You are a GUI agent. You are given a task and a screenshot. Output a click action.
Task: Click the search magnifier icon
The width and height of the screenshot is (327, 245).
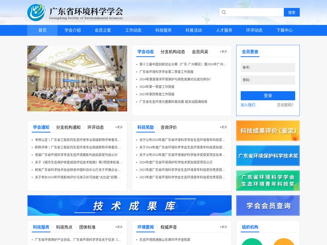click(x=224, y=12)
